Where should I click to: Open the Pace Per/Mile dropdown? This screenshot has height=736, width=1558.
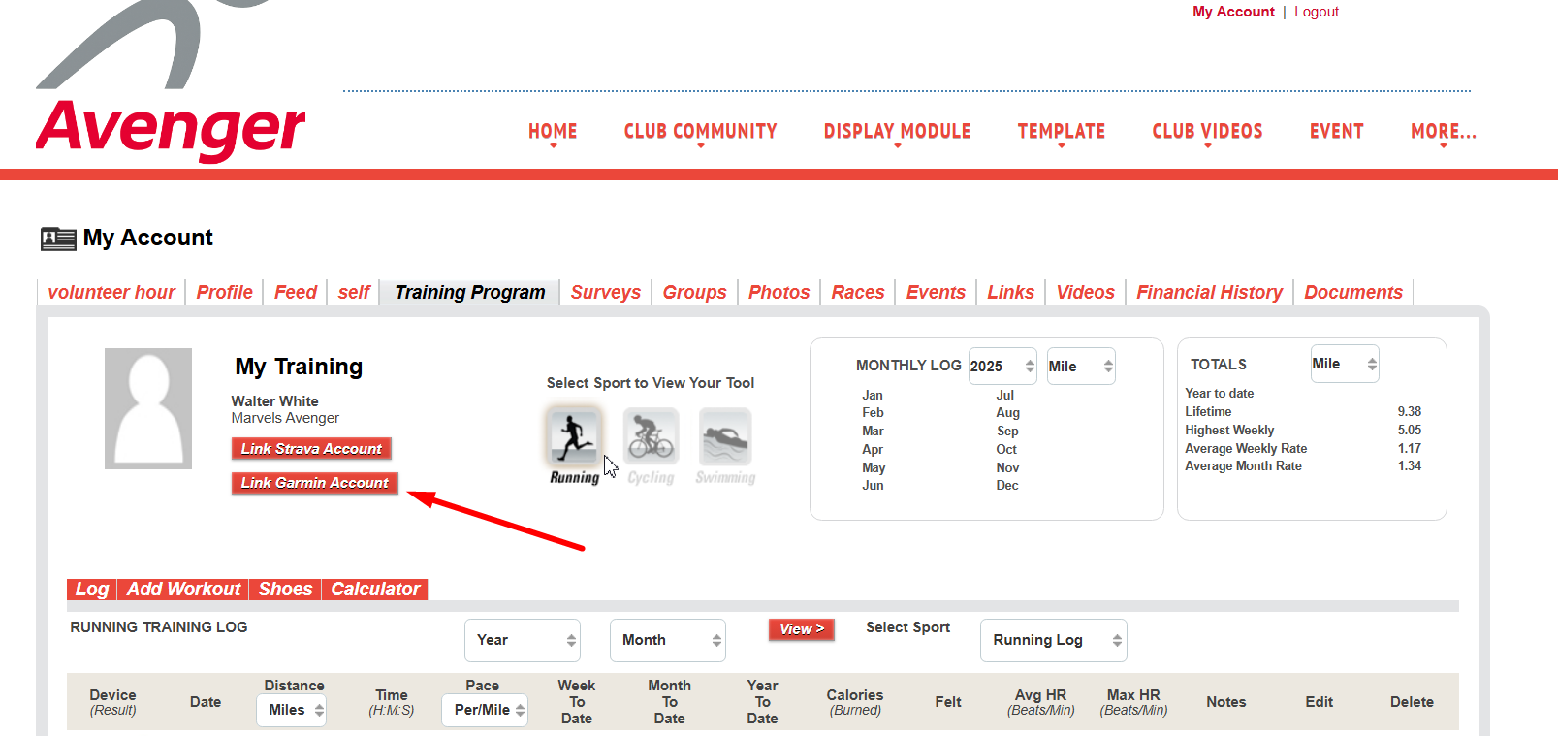[x=485, y=710]
